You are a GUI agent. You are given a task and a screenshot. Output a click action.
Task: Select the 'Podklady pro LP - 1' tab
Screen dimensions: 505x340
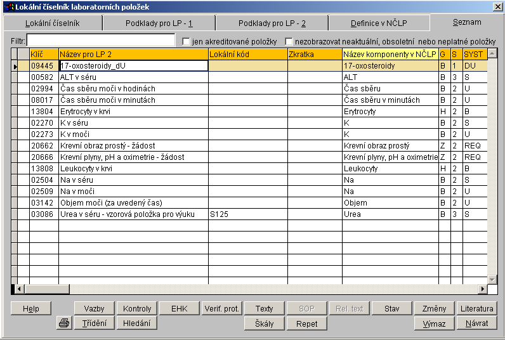[159, 23]
